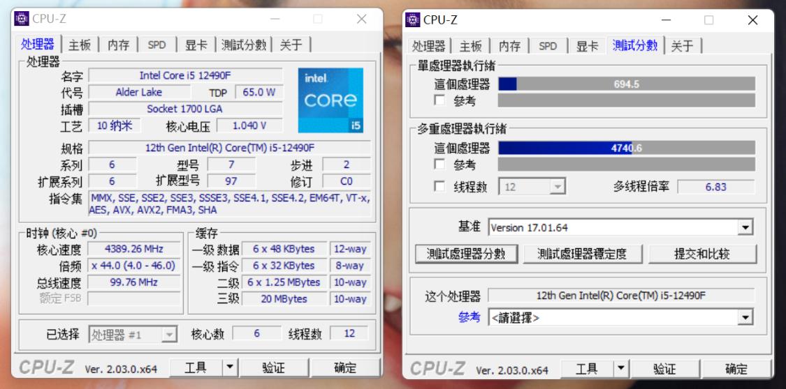Maximize the right CPU-Z window

pos(709,20)
